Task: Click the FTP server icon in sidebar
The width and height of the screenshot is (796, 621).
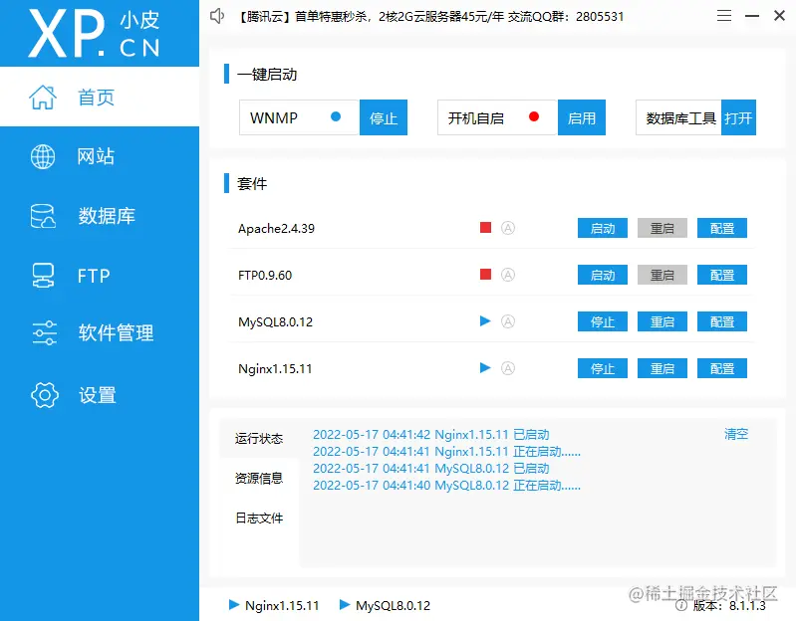Action: click(x=43, y=276)
